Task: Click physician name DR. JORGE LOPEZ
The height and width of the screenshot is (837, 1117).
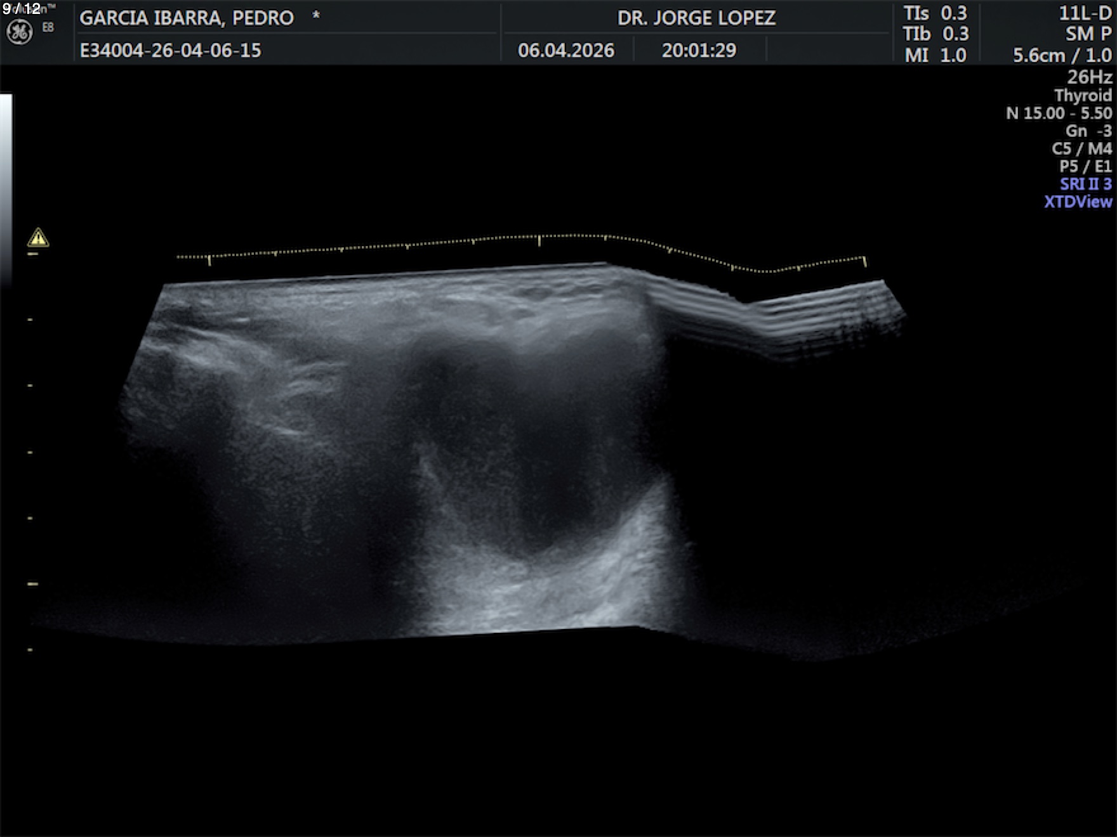Action: point(696,18)
